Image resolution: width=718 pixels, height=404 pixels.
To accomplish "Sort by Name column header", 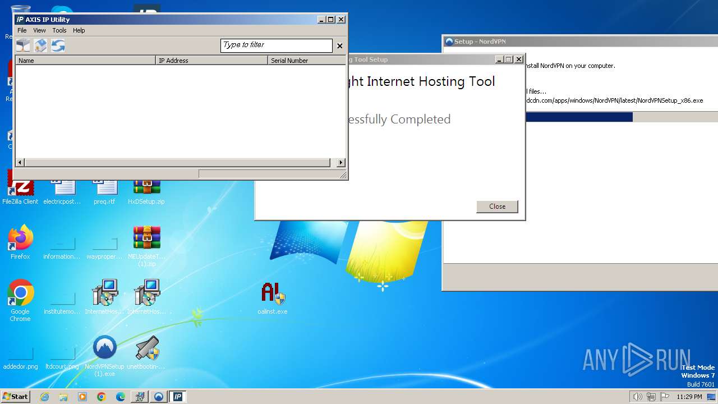I will 85,60.
